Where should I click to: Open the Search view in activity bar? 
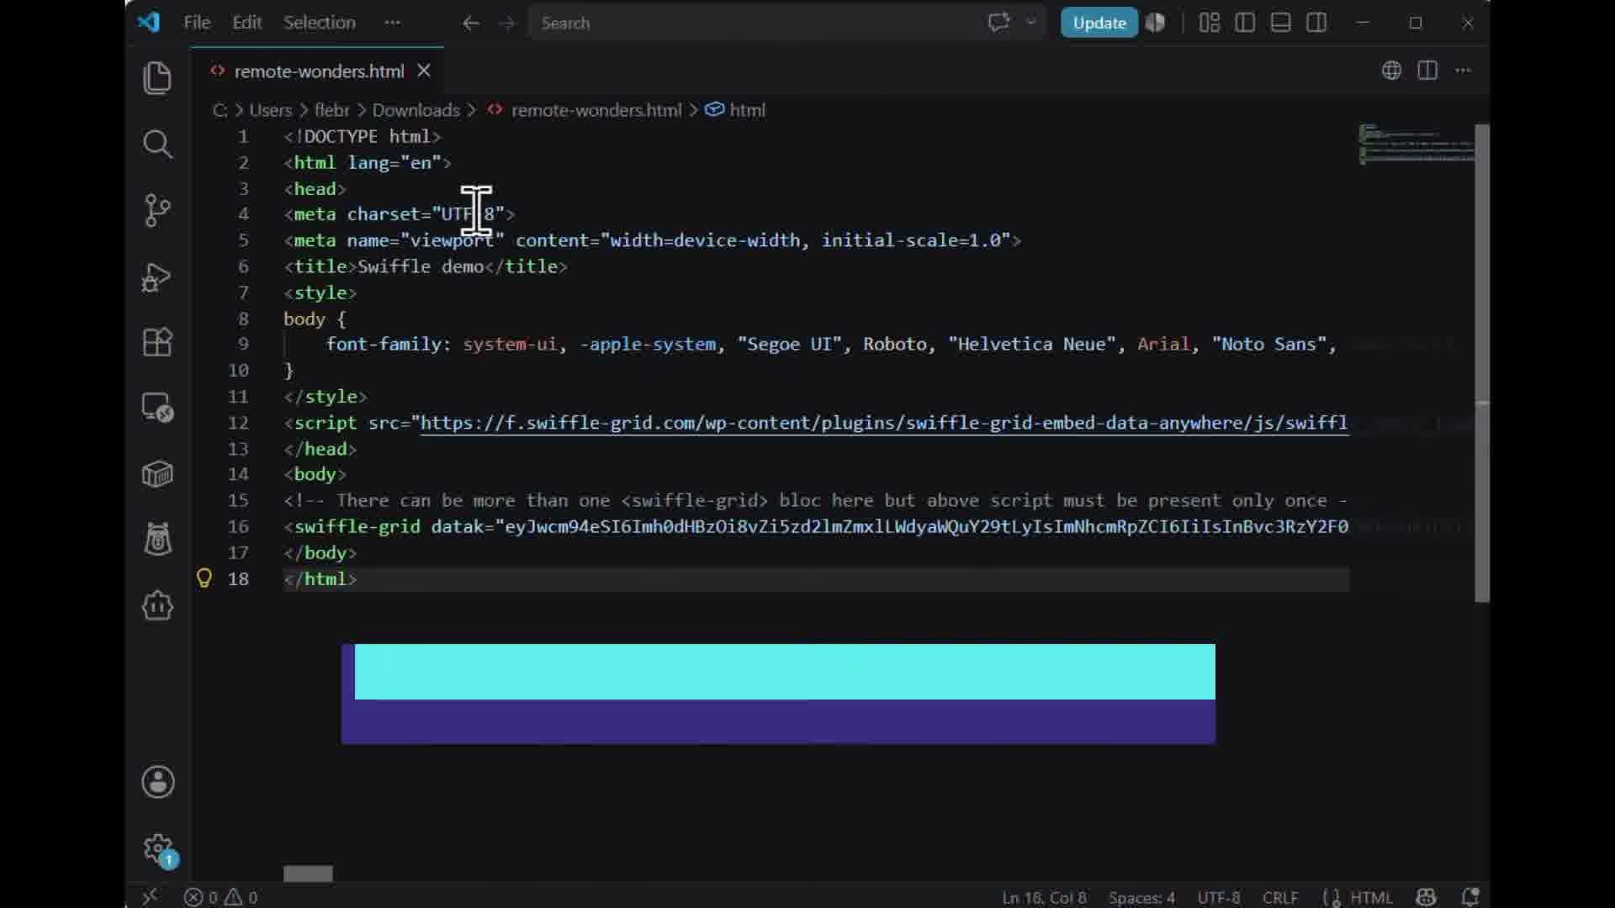tap(157, 144)
